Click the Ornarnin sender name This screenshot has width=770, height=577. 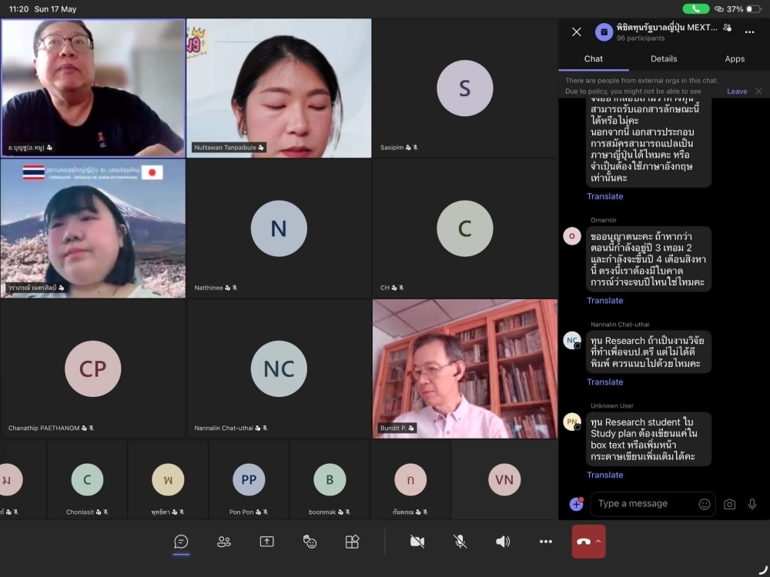[603, 220]
